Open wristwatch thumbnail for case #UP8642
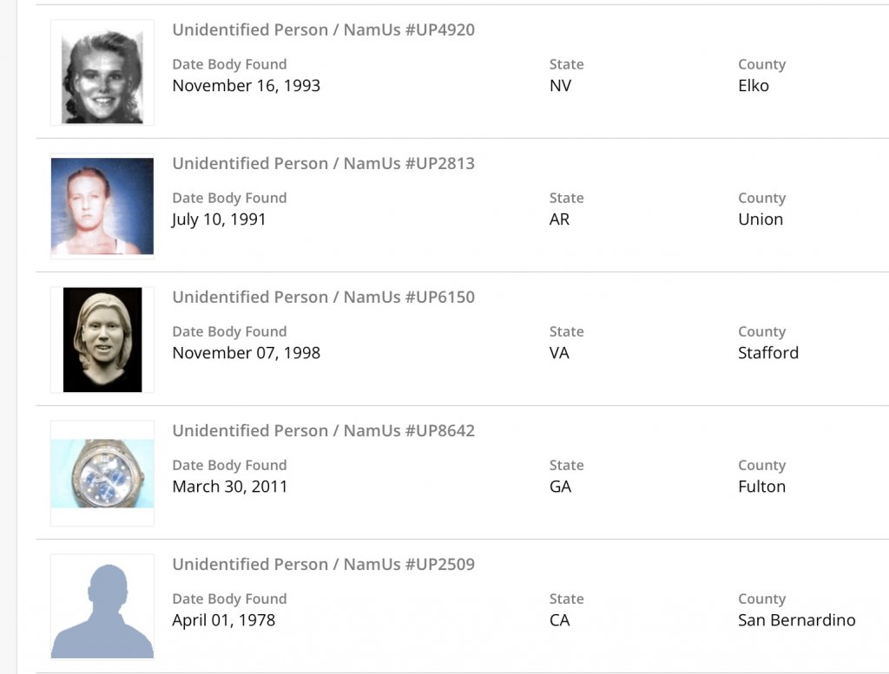Image resolution: width=889 pixels, height=674 pixels. (102, 474)
